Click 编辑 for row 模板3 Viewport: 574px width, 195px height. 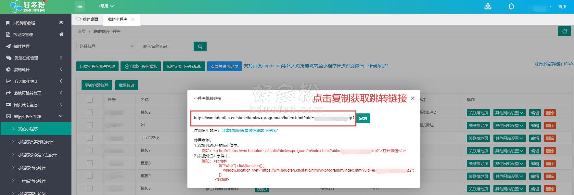point(535,189)
